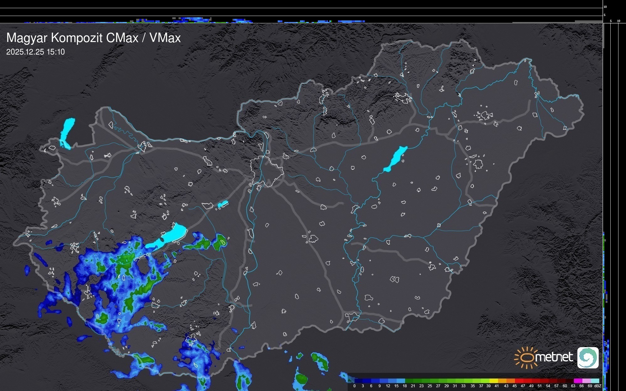
Task: Pick the magenta 63 dBZ legend swatch
Action: [577, 381]
